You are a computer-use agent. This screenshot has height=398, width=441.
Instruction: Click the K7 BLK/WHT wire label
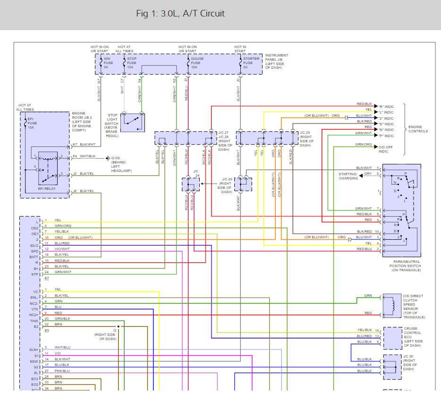pos(84,145)
